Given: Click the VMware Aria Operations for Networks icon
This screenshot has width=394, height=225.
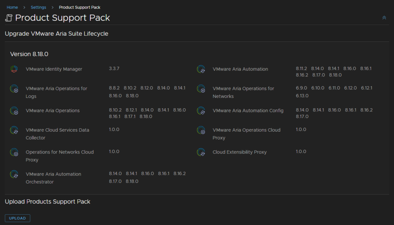Looking at the screenshot, I should coord(201,89).
